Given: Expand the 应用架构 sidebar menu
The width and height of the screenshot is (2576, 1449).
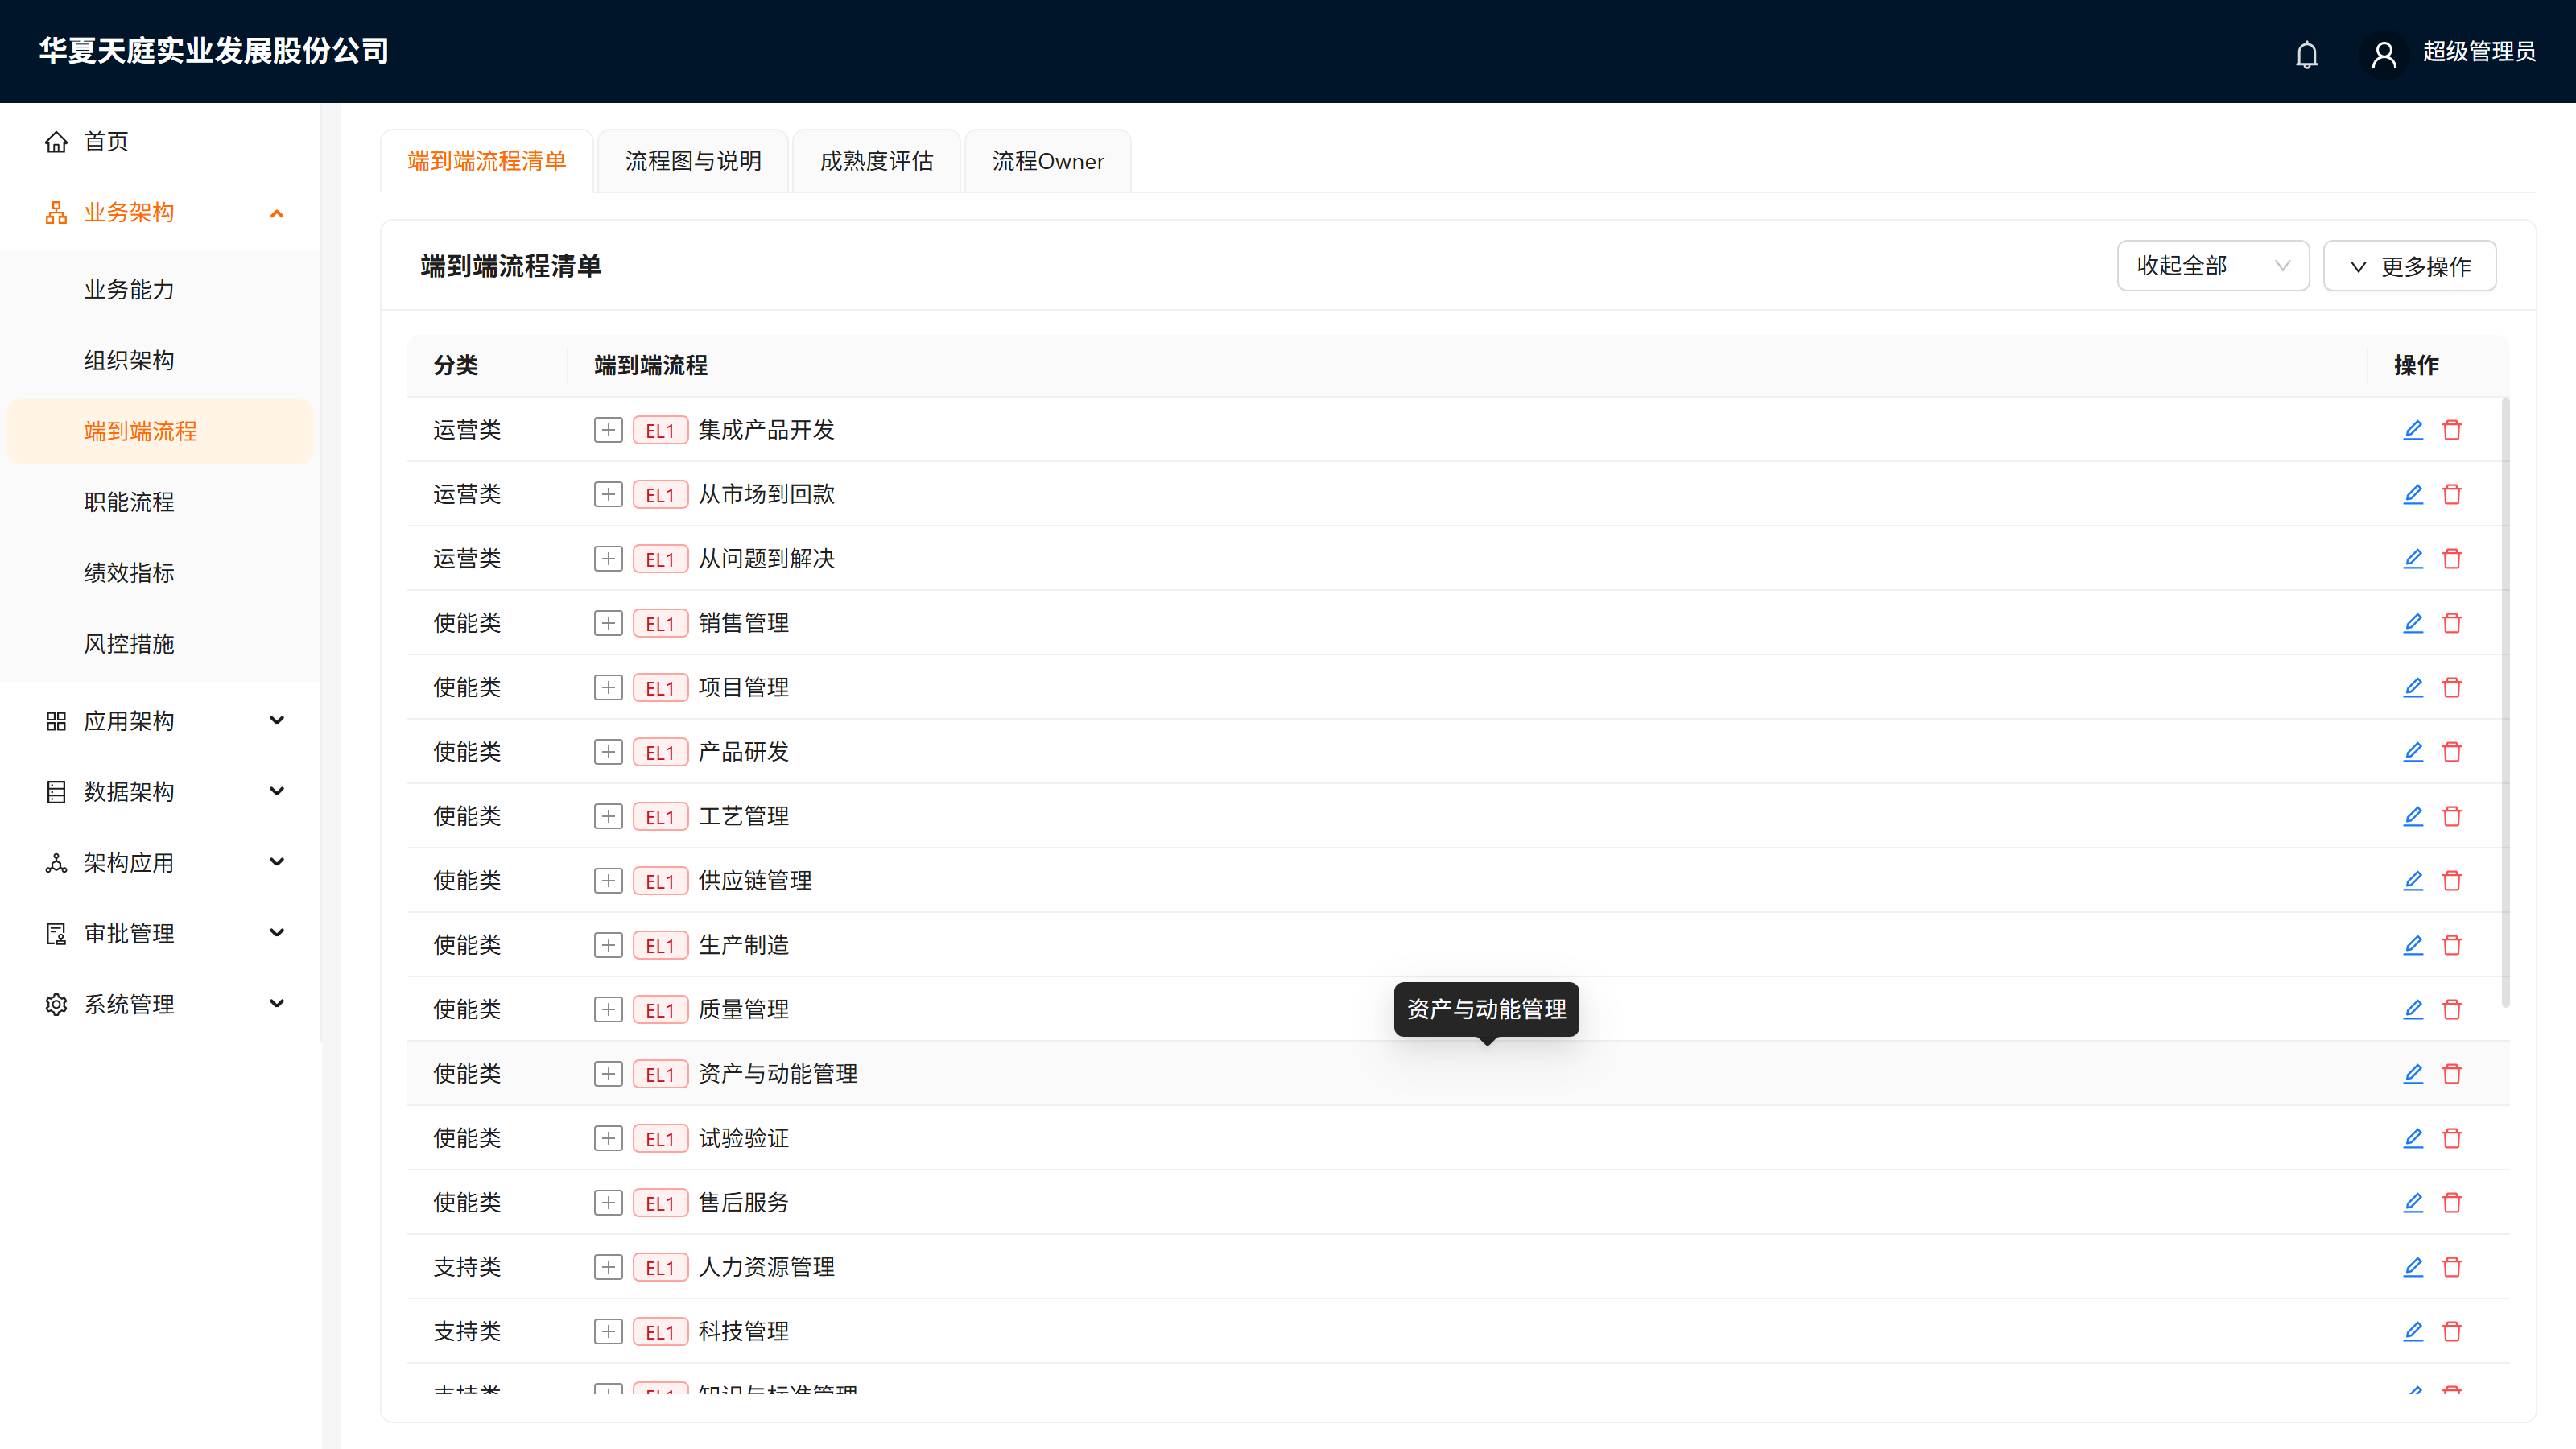Looking at the screenshot, I should pyautogui.click(x=160, y=721).
